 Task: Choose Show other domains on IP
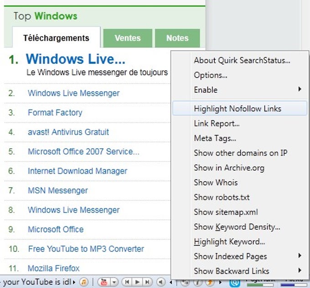tap(240, 153)
